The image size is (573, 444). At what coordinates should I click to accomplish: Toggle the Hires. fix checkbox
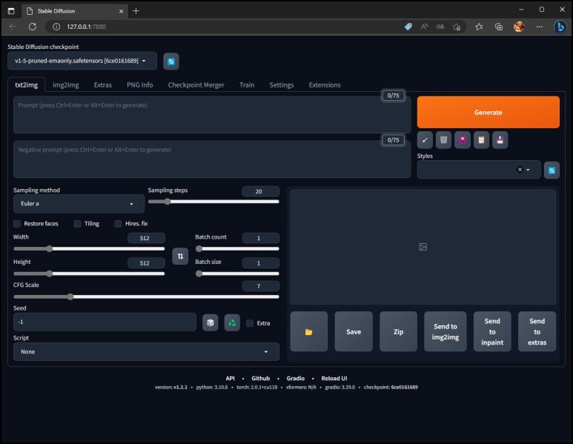click(x=118, y=224)
